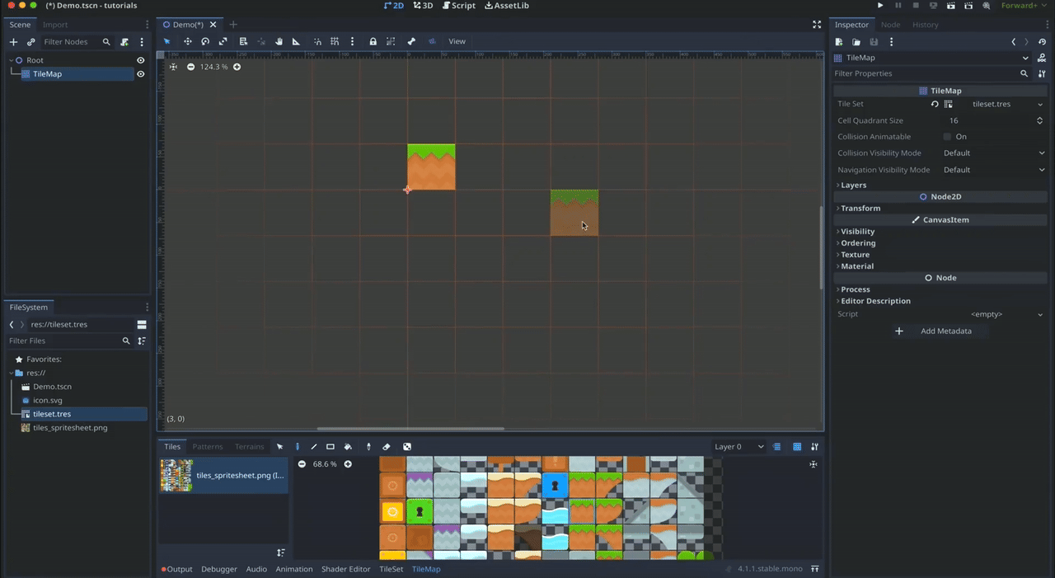Select the TileMap bucket fill tool

(x=348, y=447)
